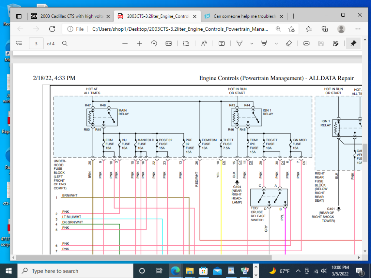
Task: Click the Print icon in PDF toolbar
Action: (x=306, y=43)
